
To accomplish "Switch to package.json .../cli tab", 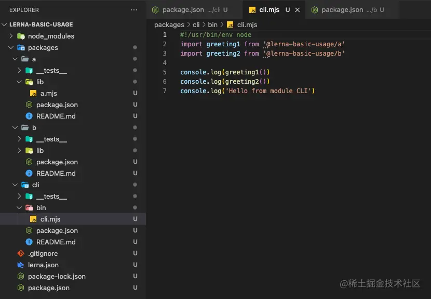I will [194, 10].
